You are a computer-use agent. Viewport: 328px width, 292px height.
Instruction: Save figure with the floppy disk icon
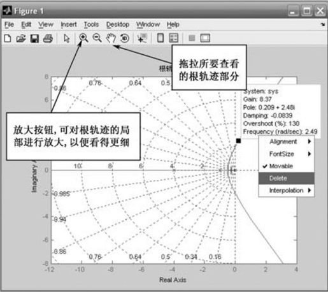tap(34, 38)
